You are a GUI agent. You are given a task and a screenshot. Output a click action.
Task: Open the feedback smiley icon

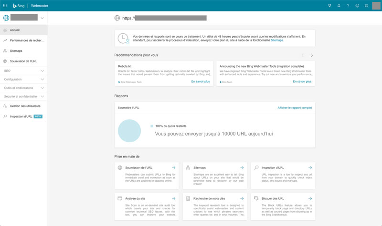[x=357, y=6]
